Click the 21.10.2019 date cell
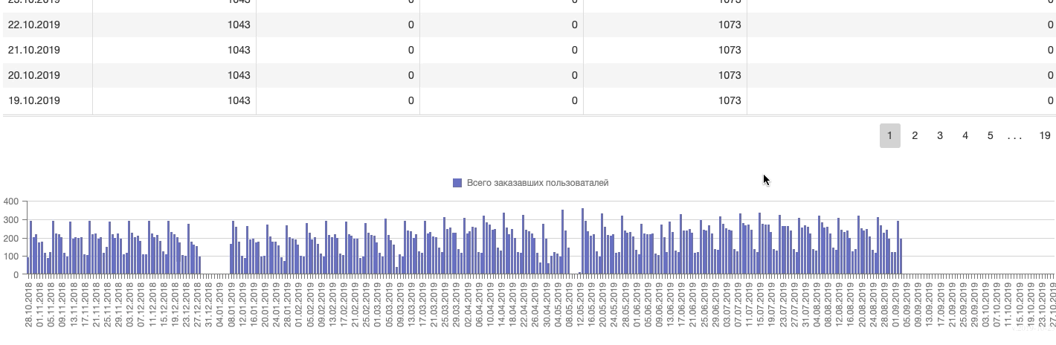Screen dimensions: 1056x345 [34, 50]
